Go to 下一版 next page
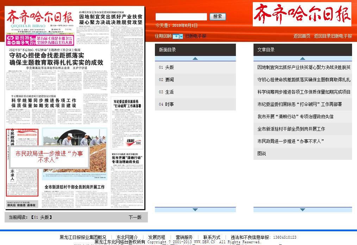Screen dimensions: 357x245 coord(135,217)
